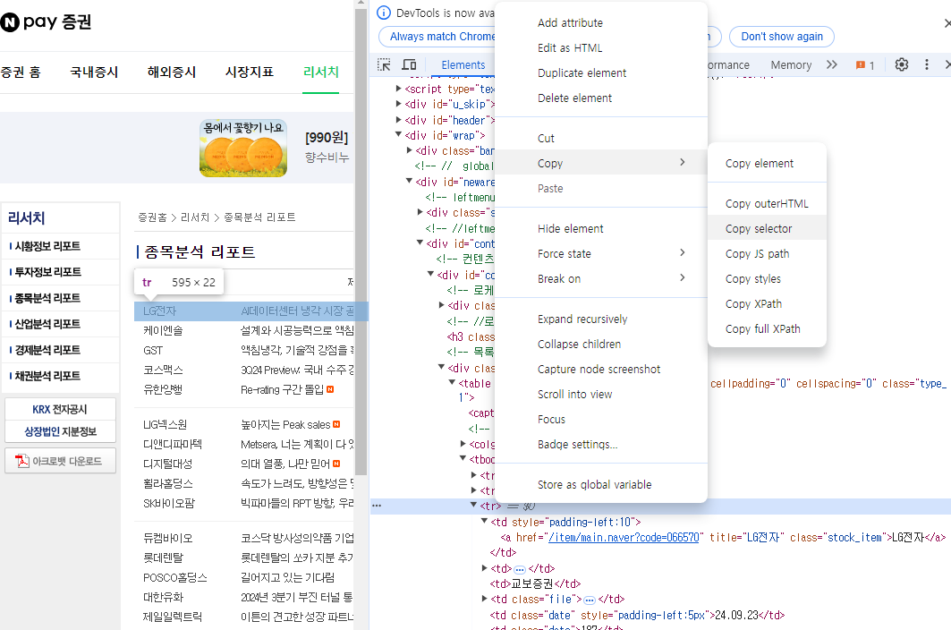Screen dimensions: 951x630
Task: Open Break on submenu
Action: tap(601, 278)
